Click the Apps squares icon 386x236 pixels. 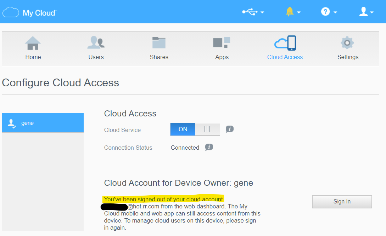click(222, 42)
